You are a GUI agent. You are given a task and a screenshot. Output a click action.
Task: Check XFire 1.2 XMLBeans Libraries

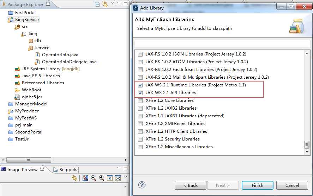tap(140, 124)
